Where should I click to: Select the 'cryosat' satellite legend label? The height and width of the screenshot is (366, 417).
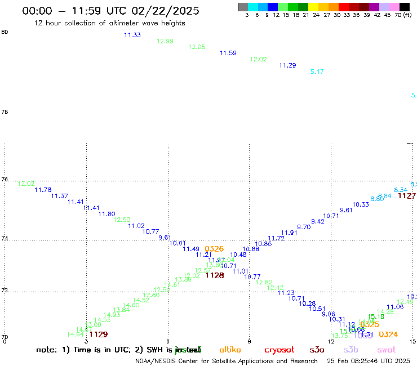coord(280,350)
